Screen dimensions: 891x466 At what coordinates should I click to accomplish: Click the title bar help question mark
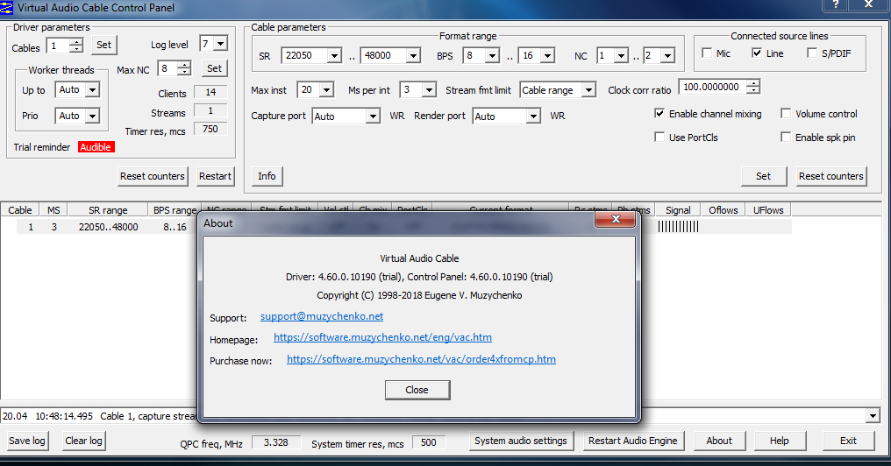pos(835,5)
